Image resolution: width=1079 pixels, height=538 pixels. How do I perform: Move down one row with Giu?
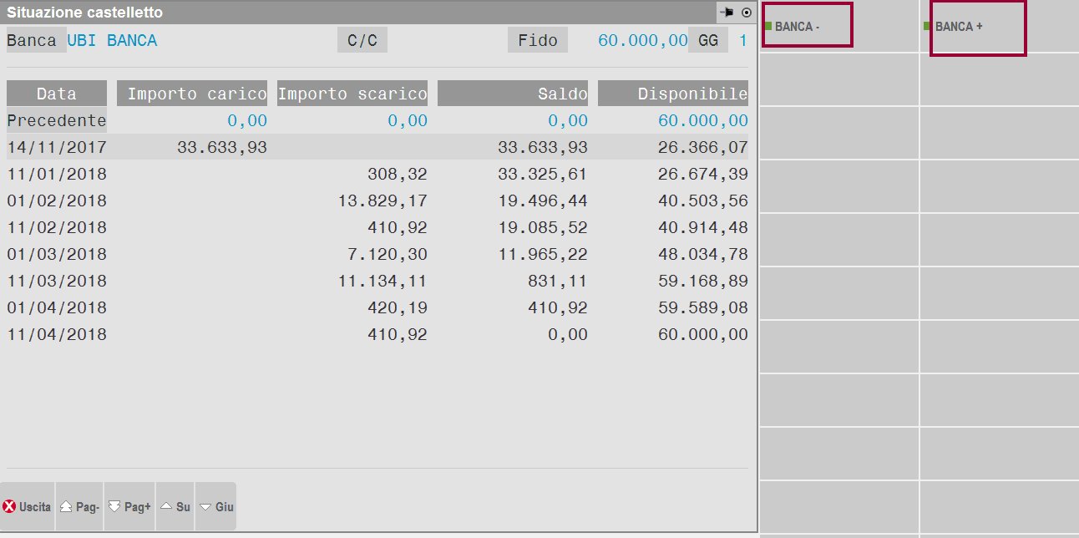(215, 507)
